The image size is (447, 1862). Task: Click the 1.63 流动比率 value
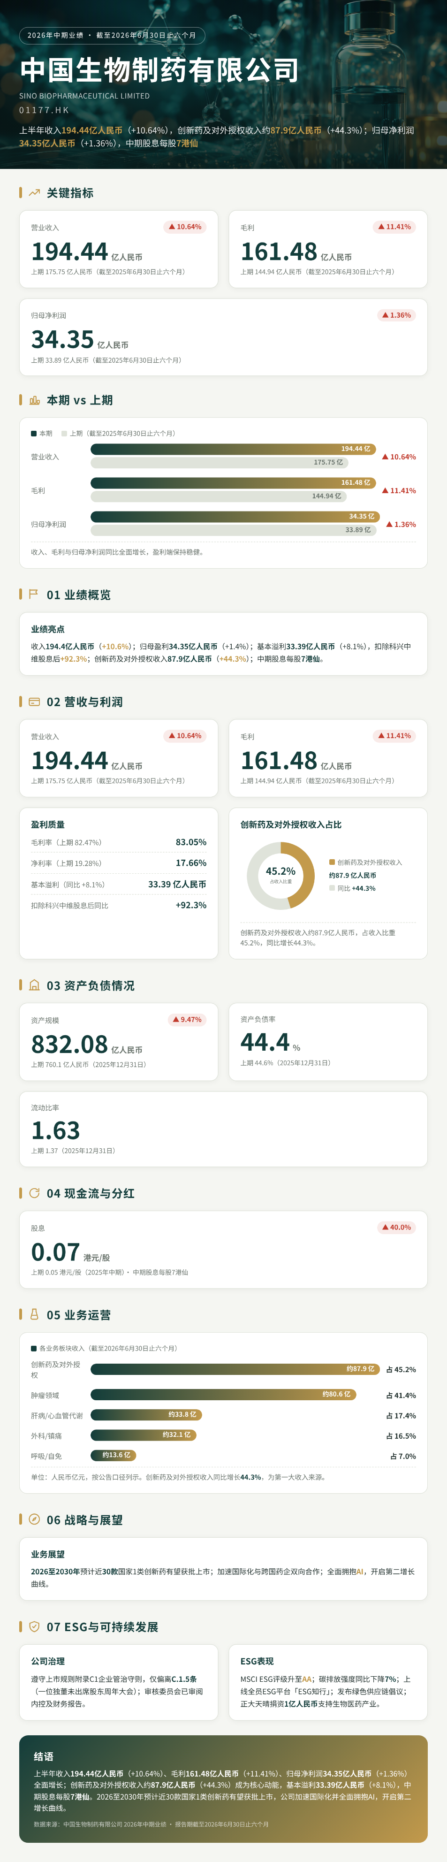pos(56,1130)
